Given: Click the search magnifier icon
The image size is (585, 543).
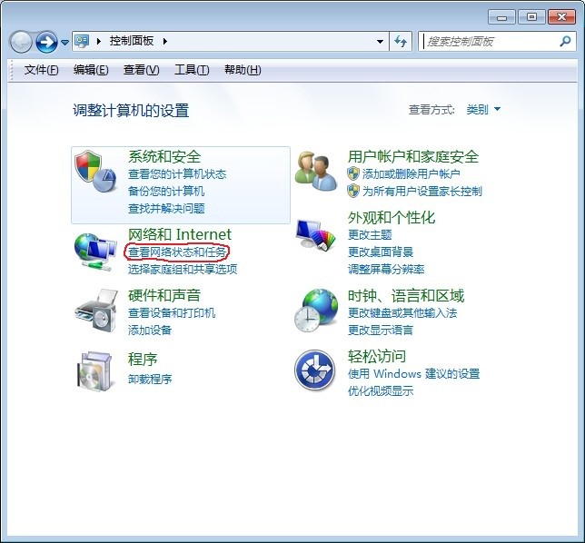Looking at the screenshot, I should click(x=565, y=42).
